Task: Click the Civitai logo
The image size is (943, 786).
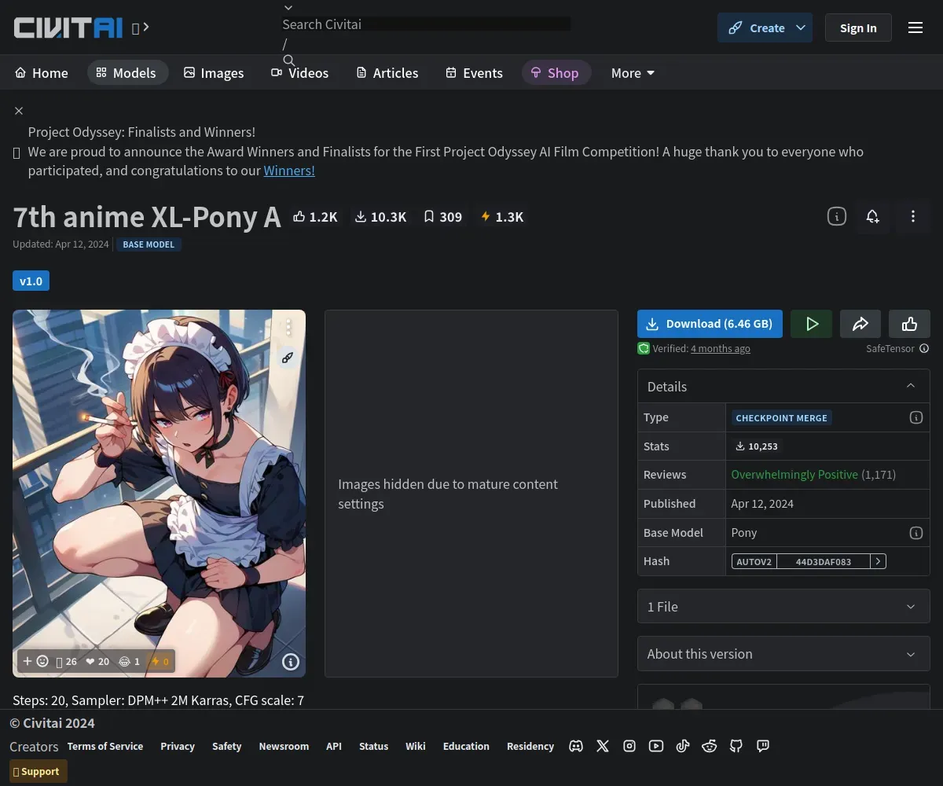Action: tap(68, 28)
